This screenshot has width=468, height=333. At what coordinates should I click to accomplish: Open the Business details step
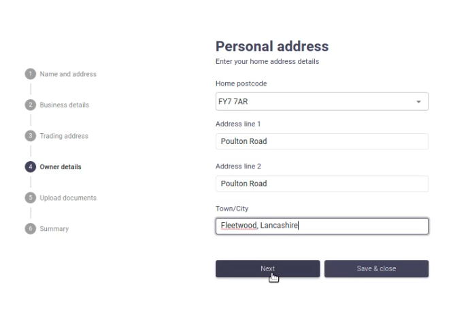click(65, 105)
